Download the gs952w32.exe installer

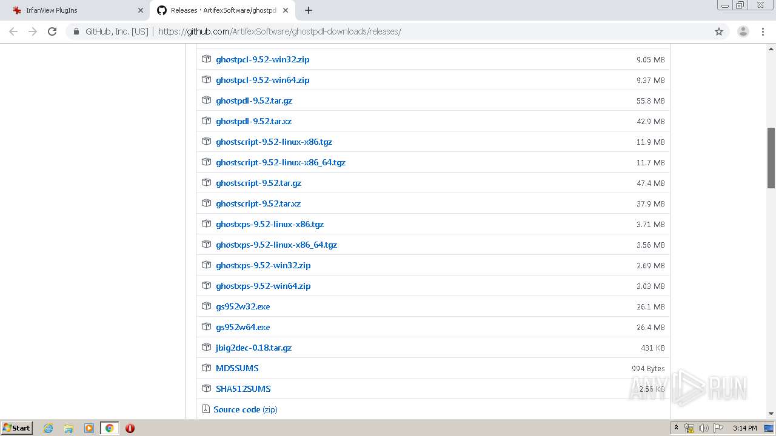242,306
